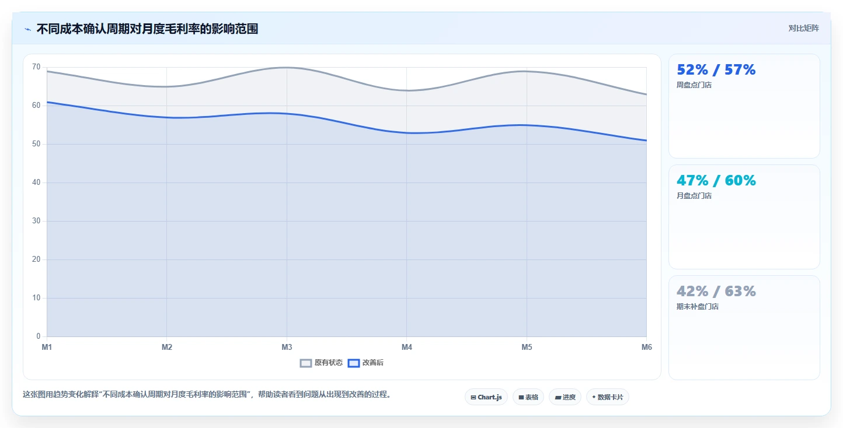
Task: Click the chart title 不同成本确认周期对月度毛利率的影响范围
Action: pos(147,29)
